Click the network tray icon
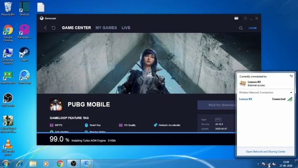This screenshot has height=168, width=298. (269, 164)
